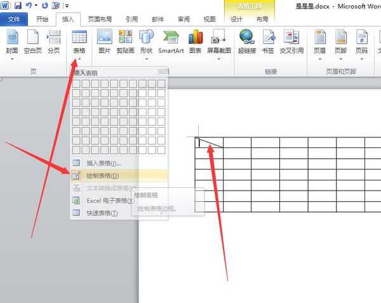Open the 引用 (References) tab
The height and width of the screenshot is (303, 381).
click(x=132, y=19)
